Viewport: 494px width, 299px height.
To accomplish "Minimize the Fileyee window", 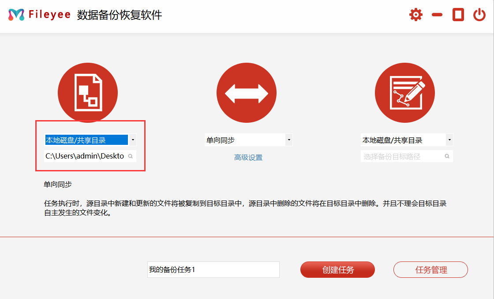I will click(437, 15).
